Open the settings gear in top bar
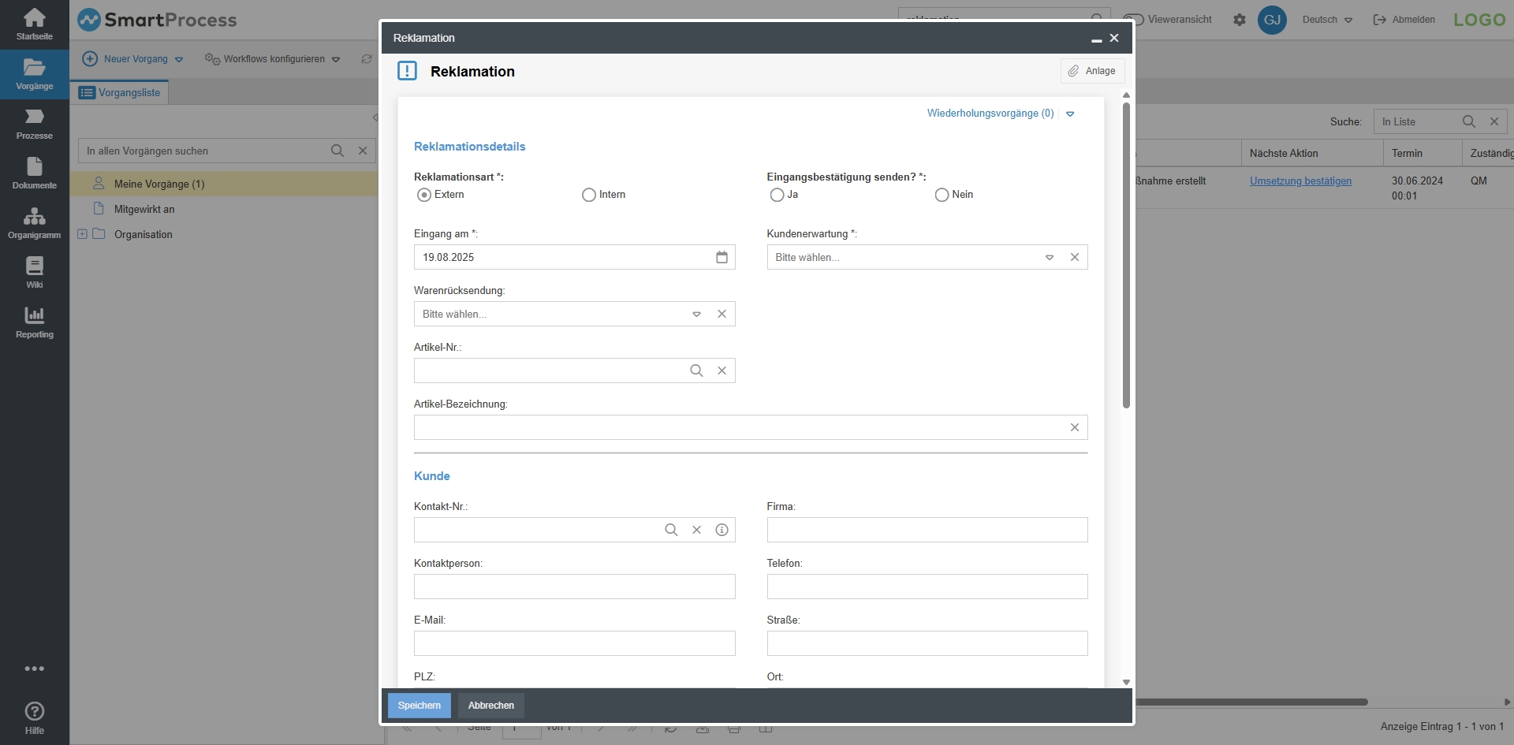Screen dimensions: 1514x745 click(1240, 20)
